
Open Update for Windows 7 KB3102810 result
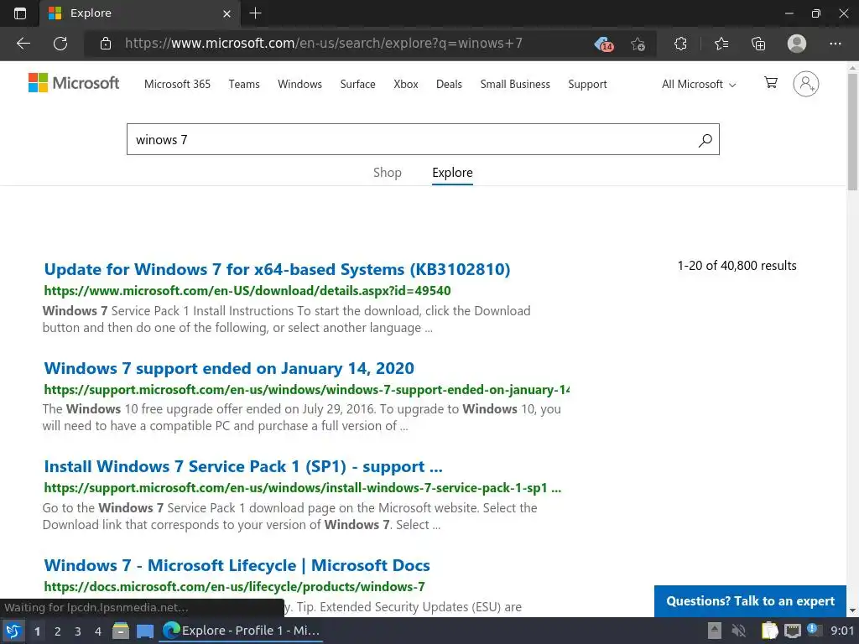coord(277,269)
